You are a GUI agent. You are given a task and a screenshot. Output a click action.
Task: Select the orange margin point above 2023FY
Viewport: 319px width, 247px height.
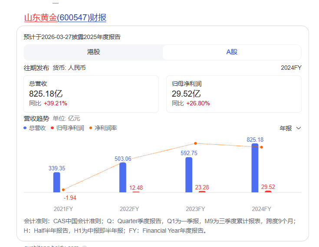pos(195,143)
